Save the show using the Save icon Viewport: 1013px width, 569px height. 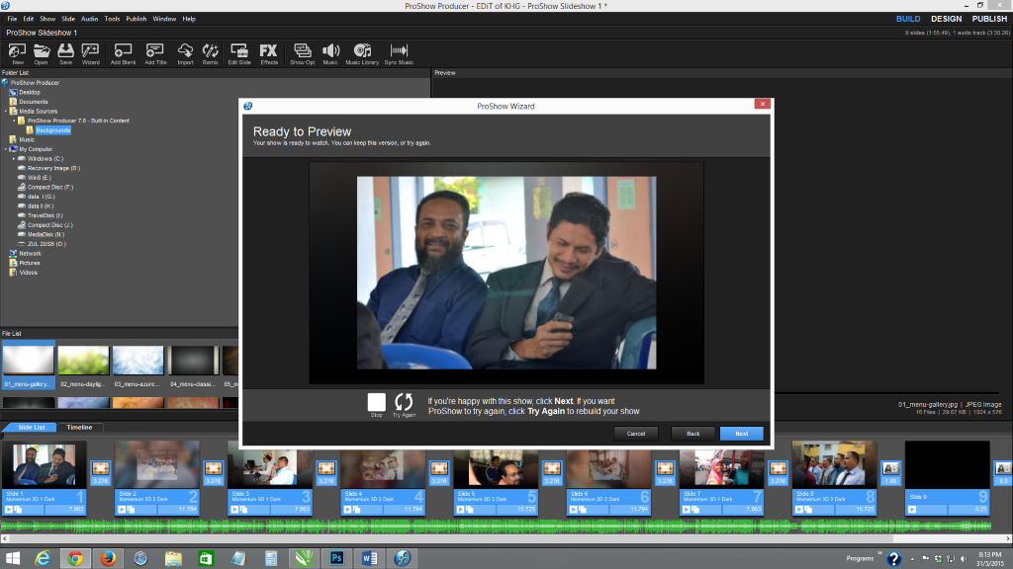(x=66, y=53)
